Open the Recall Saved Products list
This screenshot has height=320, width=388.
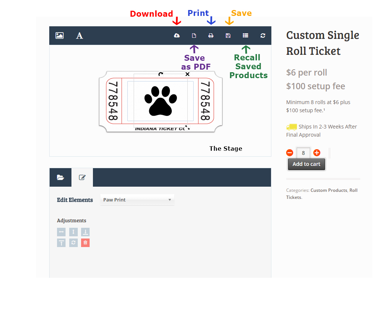[245, 36]
